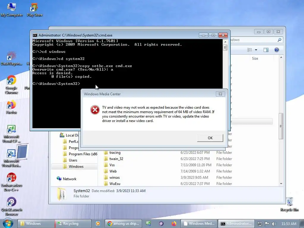Select Windows folder in navigation tree
Image resolution: width=304 pixels, height=228 pixels.
tap(75, 166)
